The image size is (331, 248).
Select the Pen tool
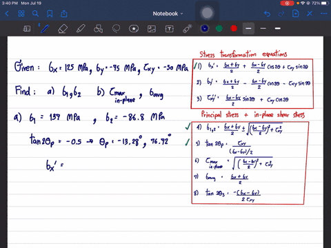click(x=45, y=29)
